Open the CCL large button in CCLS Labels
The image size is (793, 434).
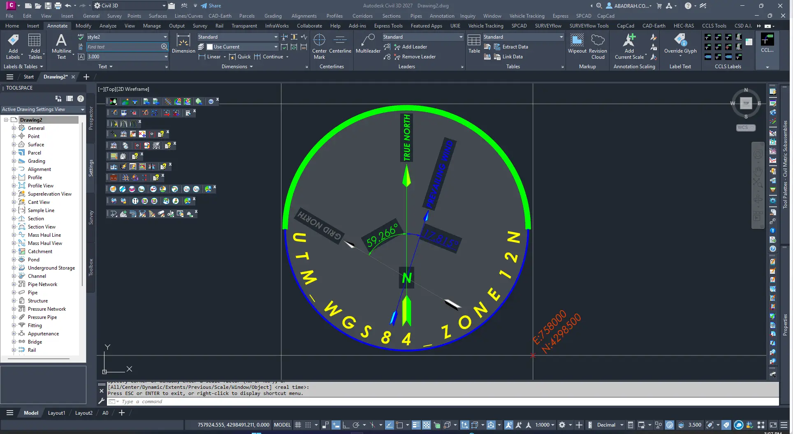click(767, 44)
